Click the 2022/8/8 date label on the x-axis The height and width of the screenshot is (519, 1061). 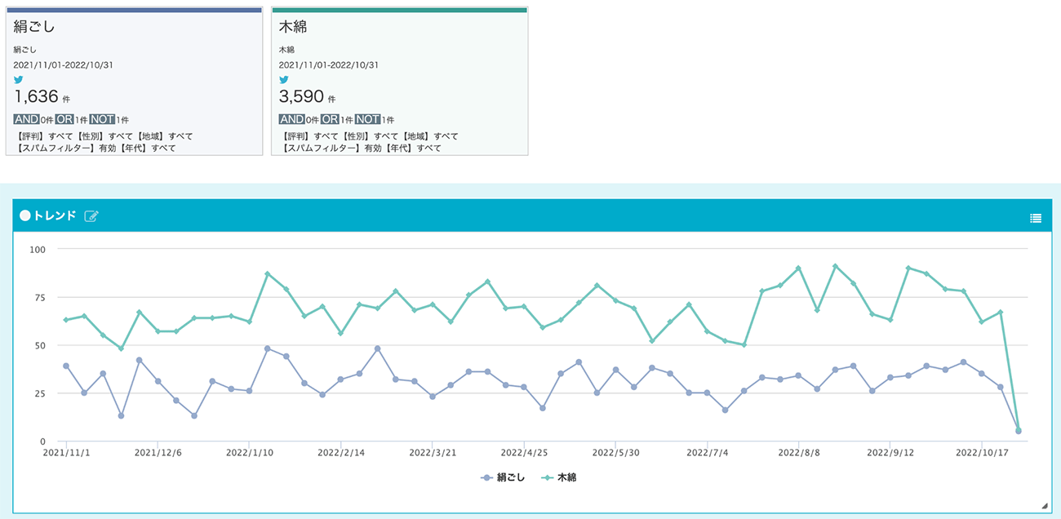[x=799, y=451]
